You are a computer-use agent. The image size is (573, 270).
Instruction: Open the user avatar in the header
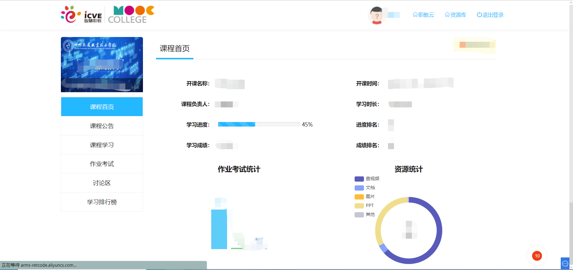377,15
